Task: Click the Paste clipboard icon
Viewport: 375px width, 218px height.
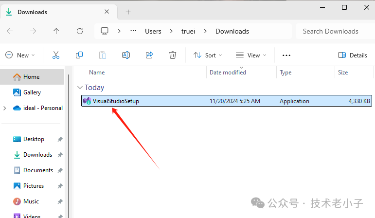Action: click(x=103, y=55)
